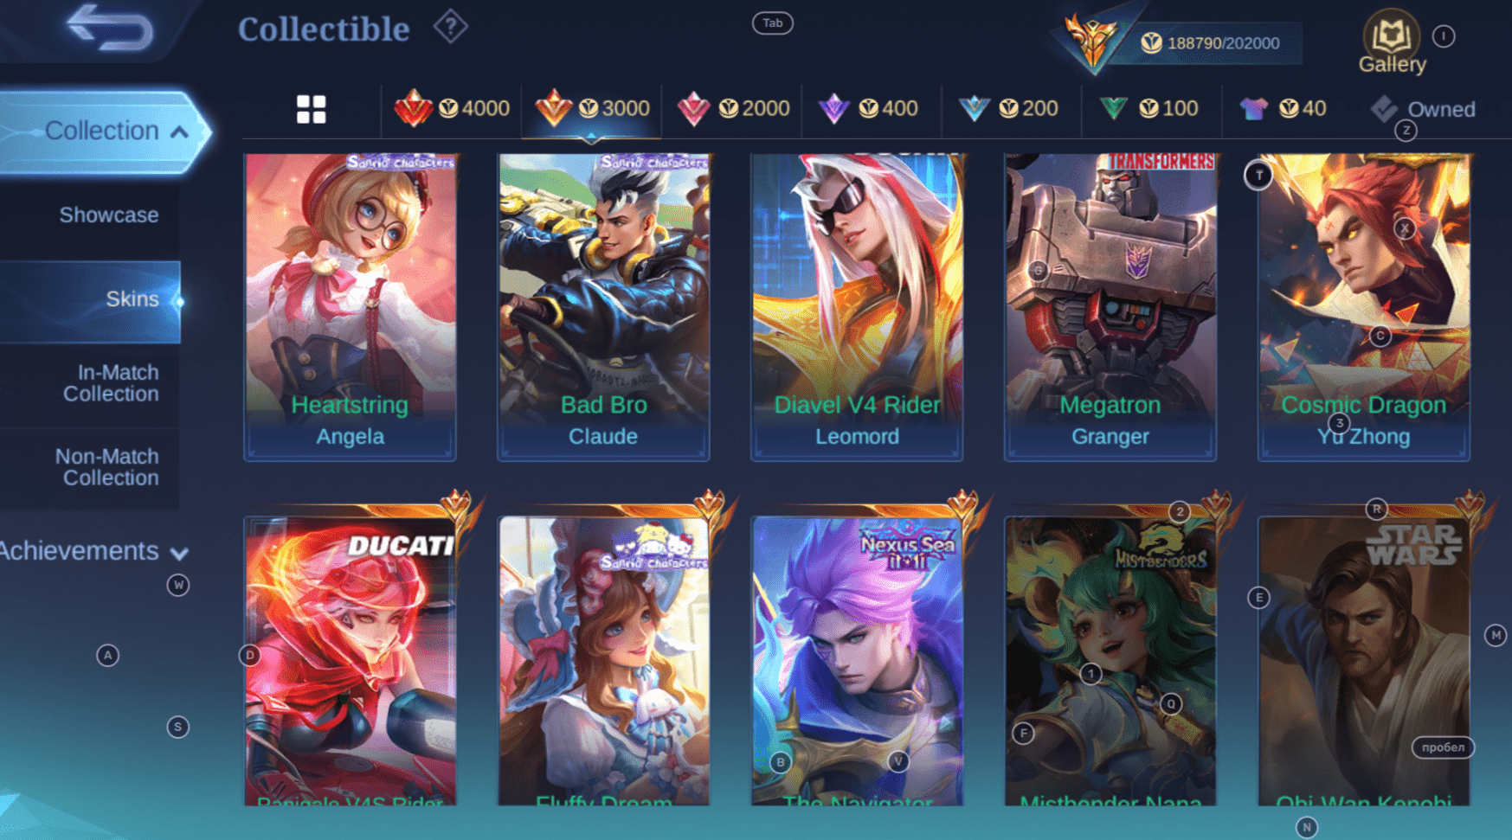Click the back arrow icon

coord(110,27)
